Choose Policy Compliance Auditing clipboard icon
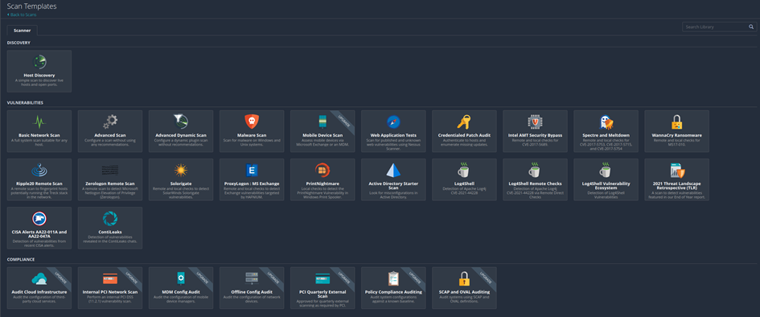Screen dimensions: 760x317 pos(393,278)
